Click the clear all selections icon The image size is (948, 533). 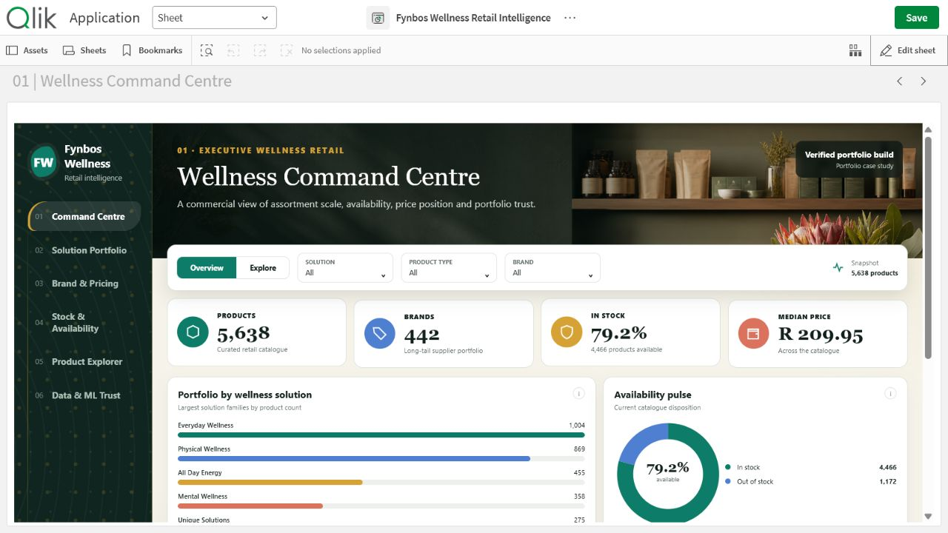287,50
